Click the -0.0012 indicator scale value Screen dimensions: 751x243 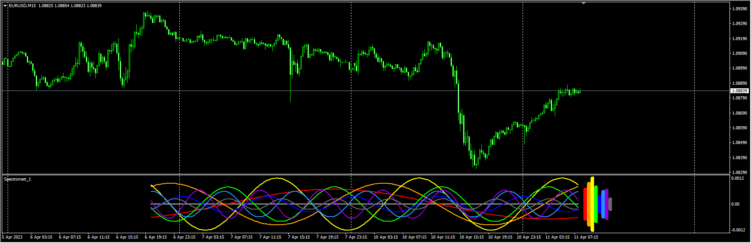737,230
